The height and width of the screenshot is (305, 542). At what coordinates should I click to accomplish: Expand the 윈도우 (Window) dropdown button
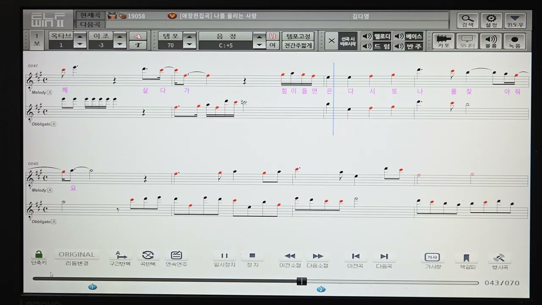515,20
